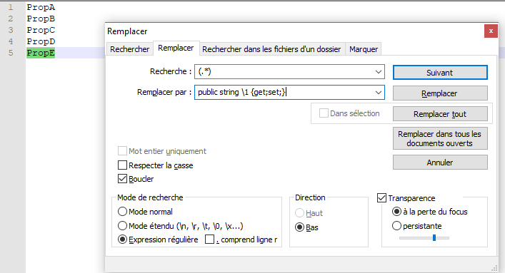
Task: Click line PropD in the editor
Action: pos(41,41)
